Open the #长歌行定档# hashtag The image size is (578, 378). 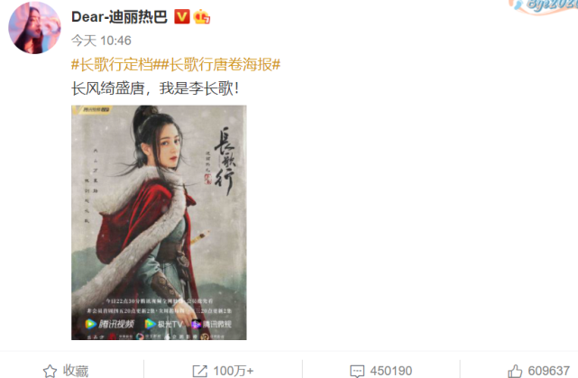(115, 65)
